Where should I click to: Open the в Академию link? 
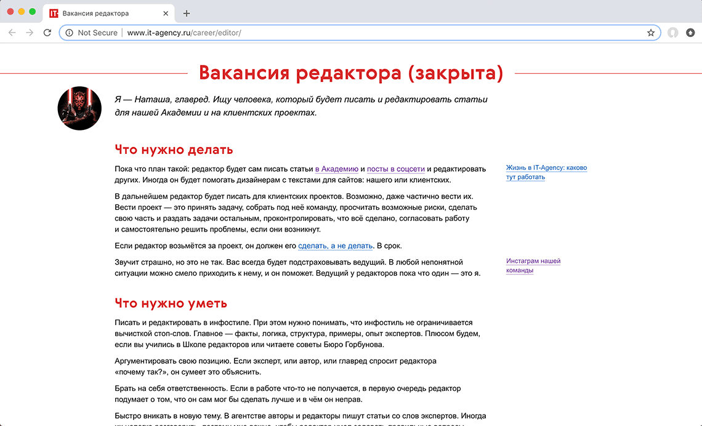click(337, 169)
